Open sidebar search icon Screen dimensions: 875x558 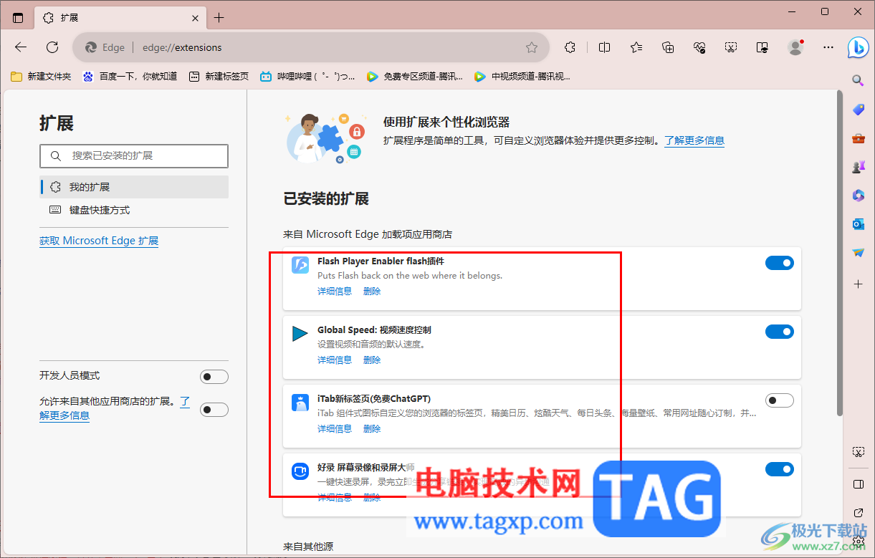click(858, 80)
